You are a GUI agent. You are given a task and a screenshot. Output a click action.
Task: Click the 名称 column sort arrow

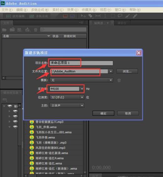point(49,36)
